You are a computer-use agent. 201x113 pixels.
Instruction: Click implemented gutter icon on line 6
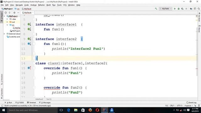pyautogui.click(x=29, y=24)
